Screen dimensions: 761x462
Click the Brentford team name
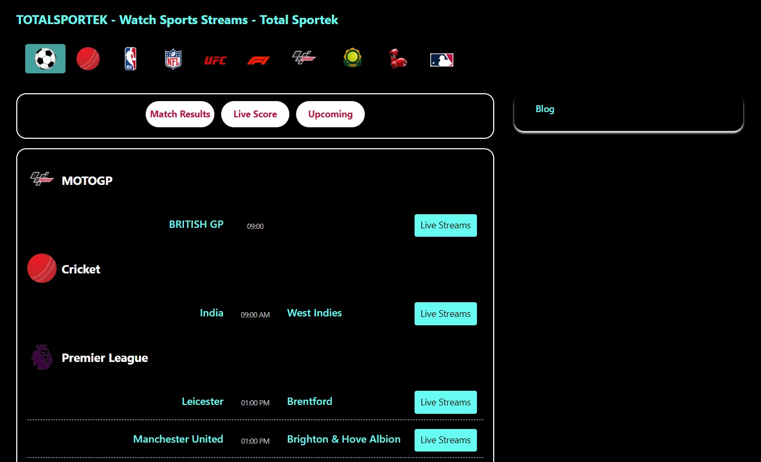pyautogui.click(x=310, y=401)
